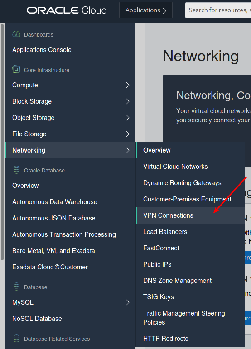The width and height of the screenshot is (251, 349).
Task: Select Object Storage menu item
Action: [70, 118]
